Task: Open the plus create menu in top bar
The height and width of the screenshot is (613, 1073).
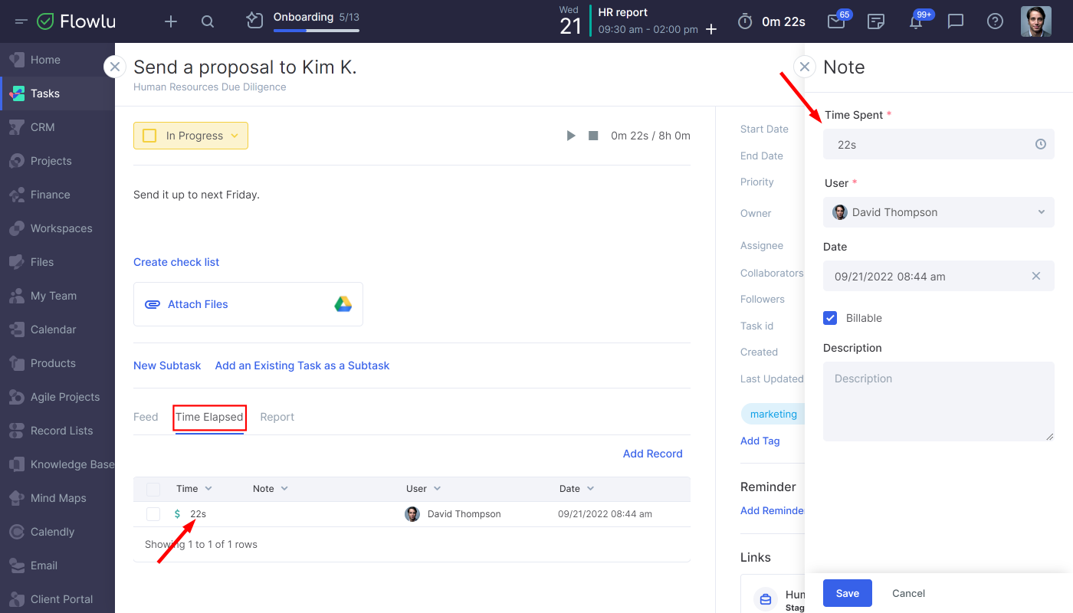Action: pos(171,21)
